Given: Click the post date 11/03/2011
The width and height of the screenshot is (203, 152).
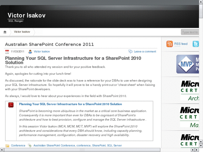Looking at the screenshot, I should (18, 52).
